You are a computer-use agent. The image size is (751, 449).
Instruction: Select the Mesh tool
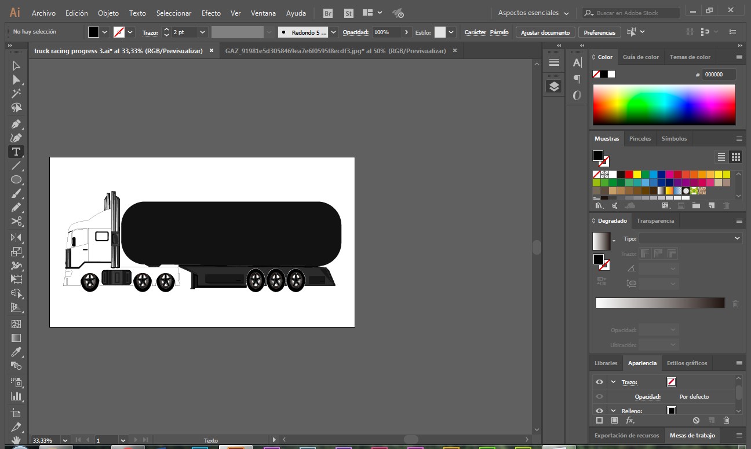(x=16, y=324)
